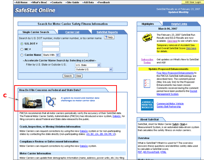This screenshot has width=204, height=160.
Task: Open the Outside U.S. dropdown
Action: click(x=94, y=70)
